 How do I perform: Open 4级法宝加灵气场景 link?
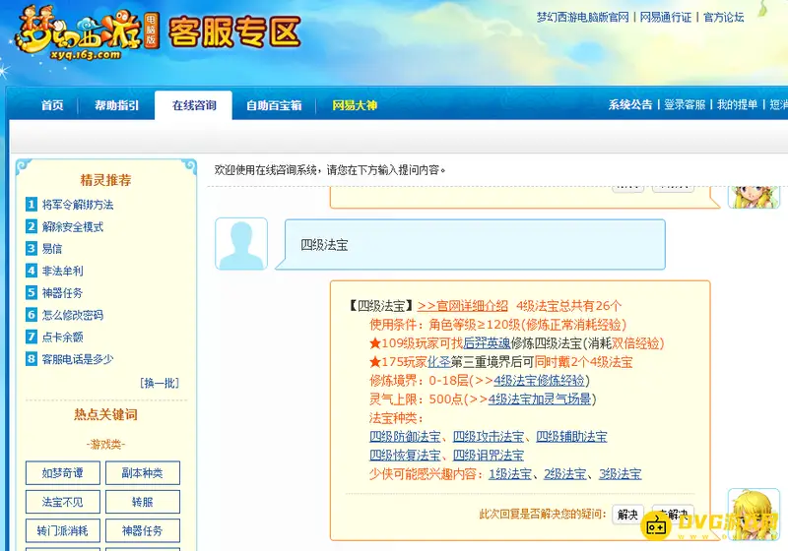coord(540,398)
